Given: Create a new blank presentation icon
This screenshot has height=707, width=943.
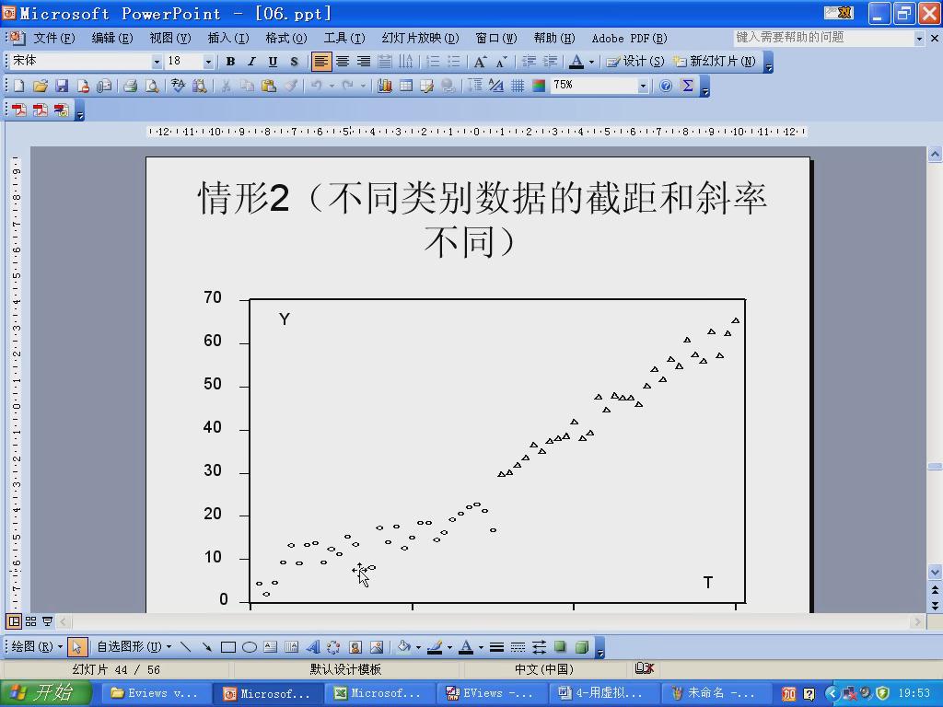Looking at the screenshot, I should coord(18,86).
